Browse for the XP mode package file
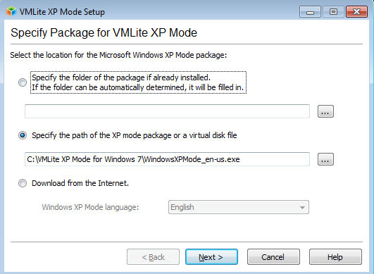This screenshot has height=274, width=374. (325, 159)
